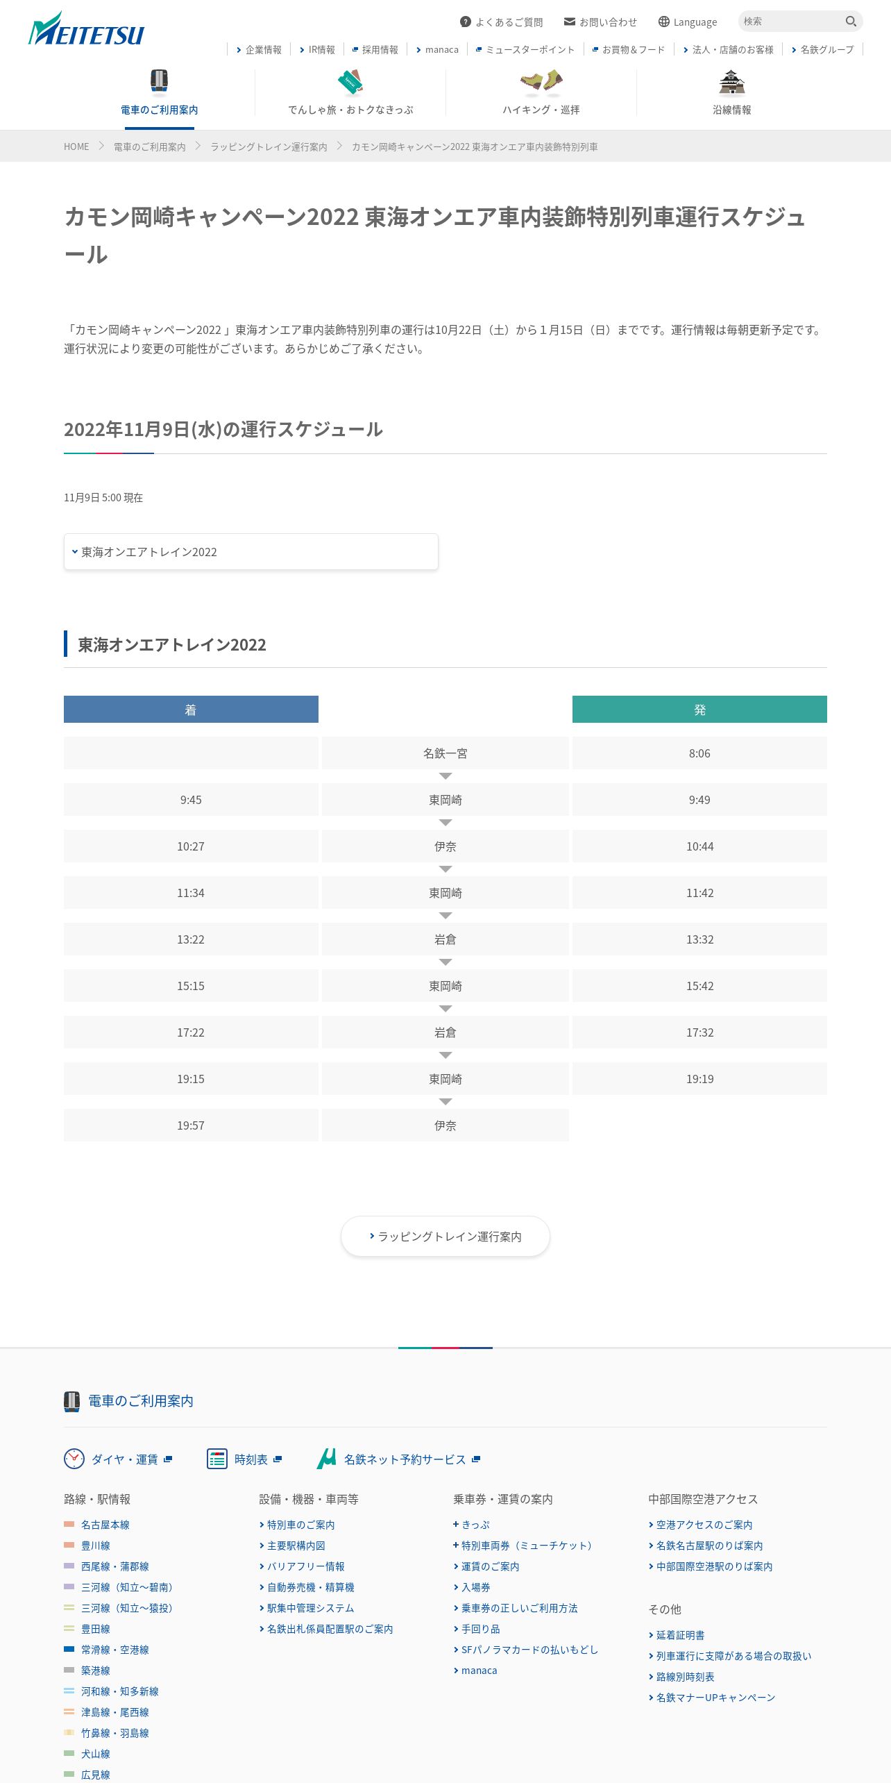Screen dimensions: 891x1783
Task: Click the Language globe icon
Action: click(664, 22)
